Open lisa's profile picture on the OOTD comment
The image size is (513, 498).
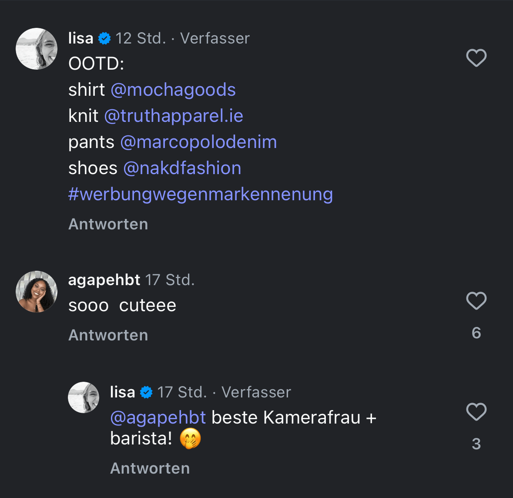tap(37, 49)
